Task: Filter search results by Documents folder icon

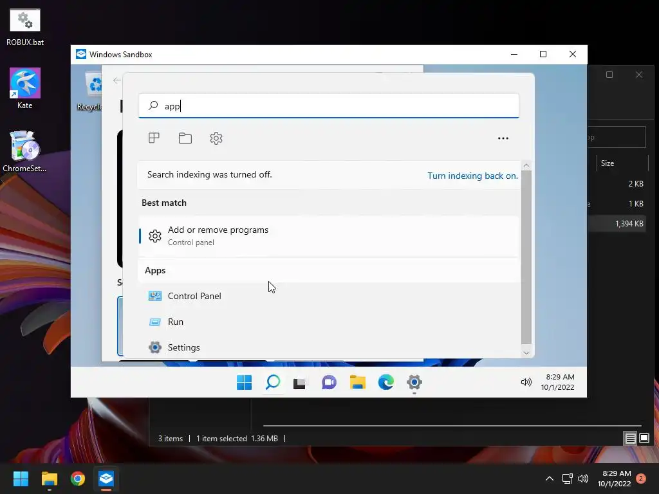Action: point(185,138)
